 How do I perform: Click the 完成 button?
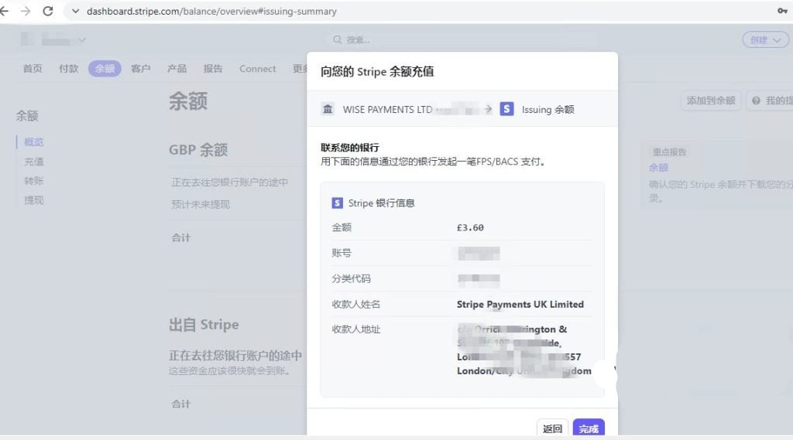(589, 428)
